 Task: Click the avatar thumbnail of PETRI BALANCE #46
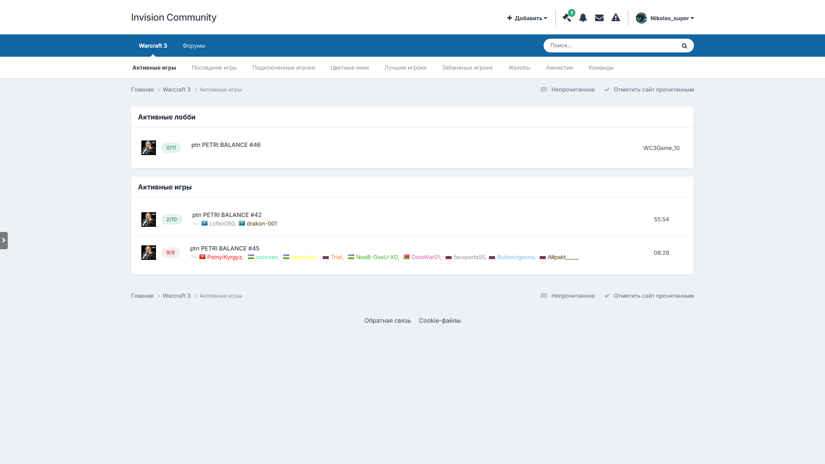click(x=149, y=148)
